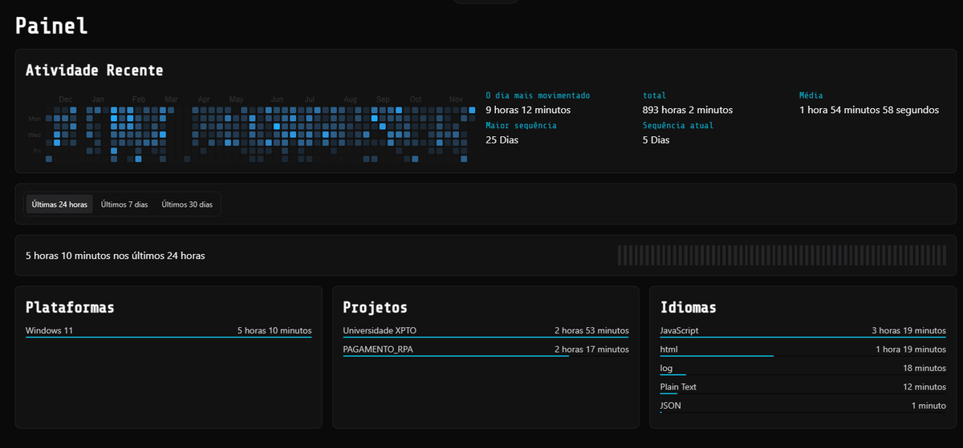963x448 pixels.
Task: Click the log language row
Action: pyautogui.click(x=802, y=369)
